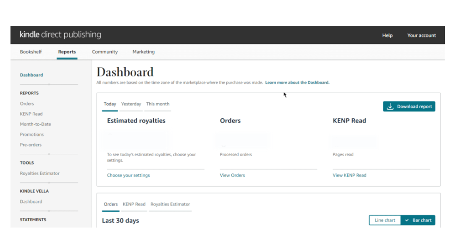Click the Kindle Direct Publishing logo
Screen dimensions: 473x246
tap(61, 35)
